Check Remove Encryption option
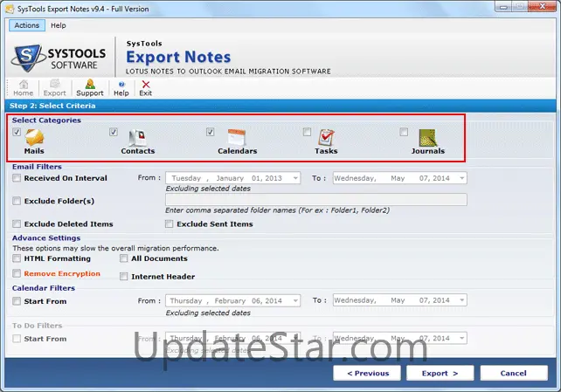The image size is (561, 392). coord(17,273)
